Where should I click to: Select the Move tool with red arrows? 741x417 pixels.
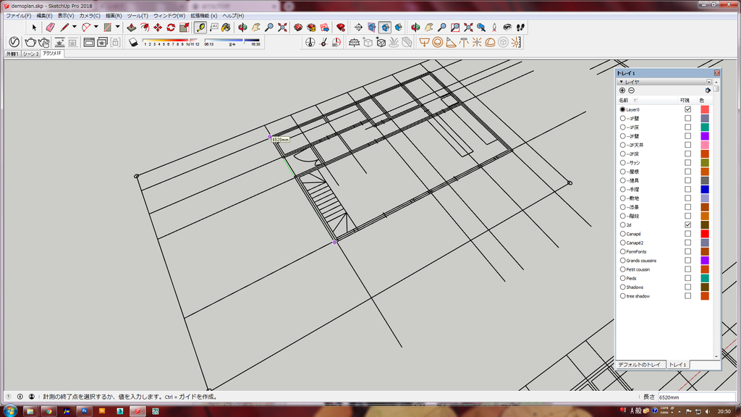tap(158, 28)
